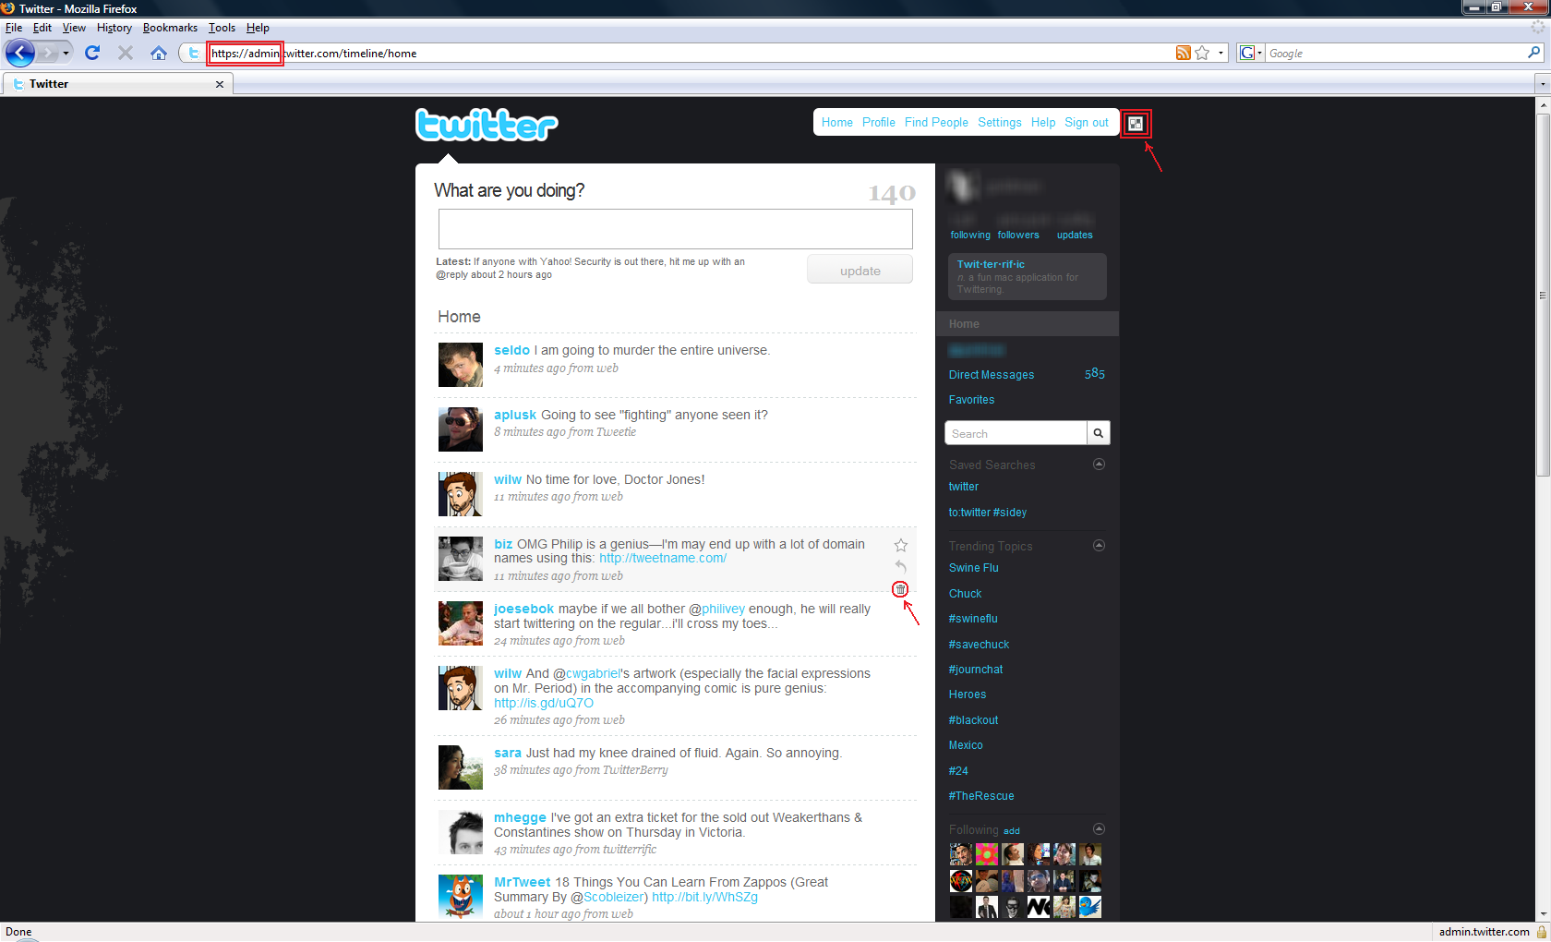
Task: Click the Firefox back arrow button
Action: click(x=20, y=54)
